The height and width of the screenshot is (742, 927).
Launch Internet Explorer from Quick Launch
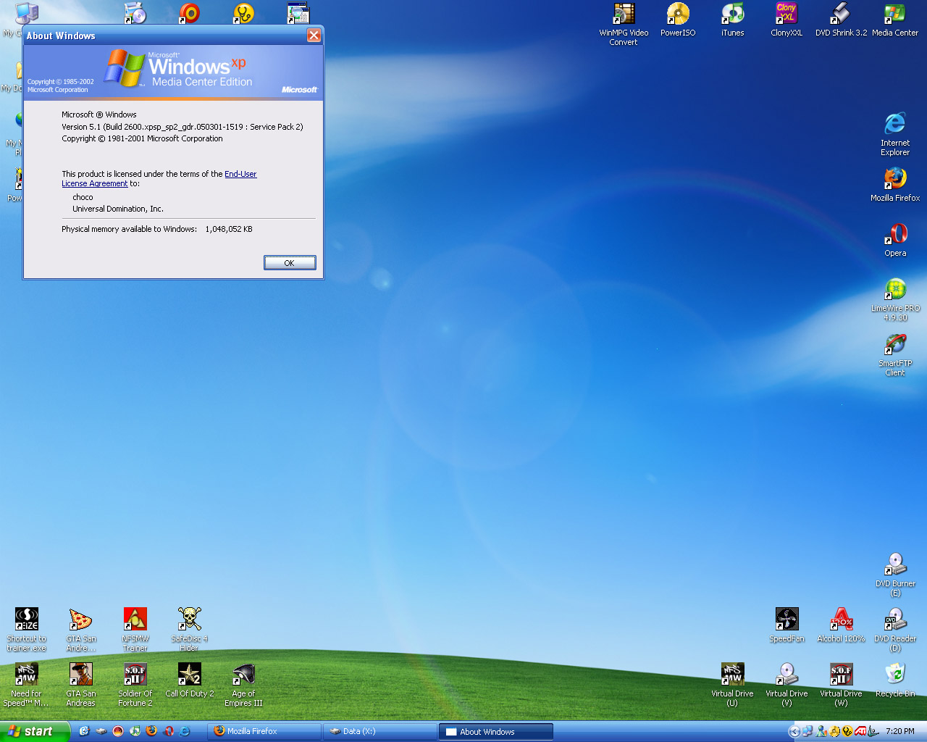click(x=185, y=731)
